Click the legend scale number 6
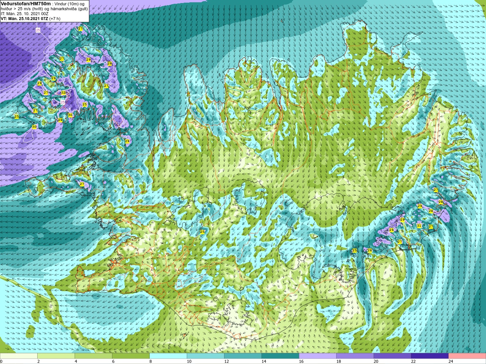Viewport: 486px width, 364px height. (113, 362)
